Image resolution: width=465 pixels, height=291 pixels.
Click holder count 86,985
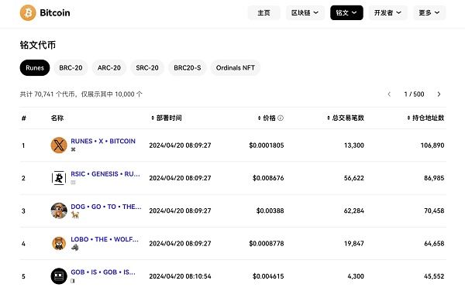pyautogui.click(x=434, y=178)
